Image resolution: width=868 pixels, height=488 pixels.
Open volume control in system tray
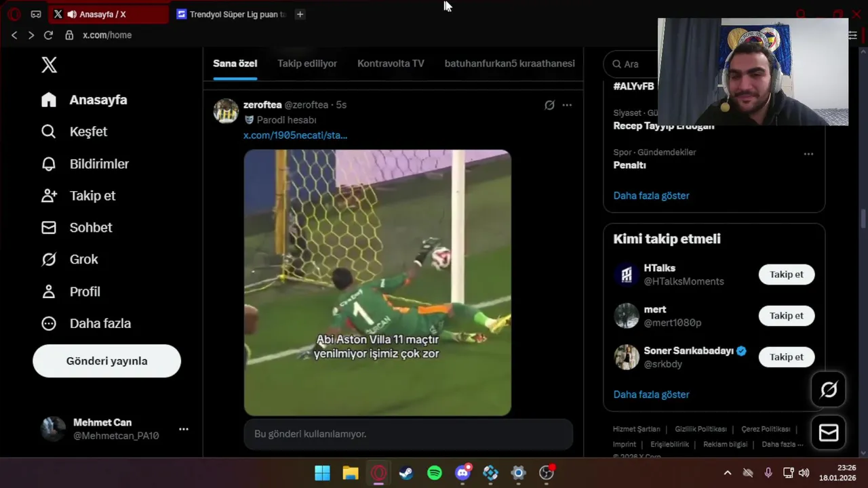coord(804,473)
